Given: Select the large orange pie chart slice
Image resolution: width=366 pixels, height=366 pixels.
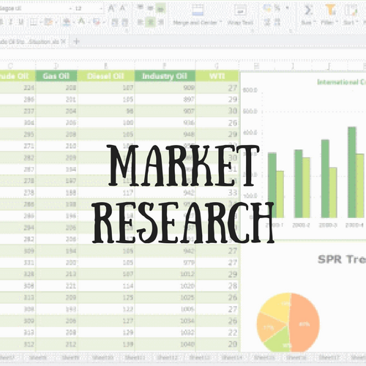Looking at the screenshot, I should (305, 322).
